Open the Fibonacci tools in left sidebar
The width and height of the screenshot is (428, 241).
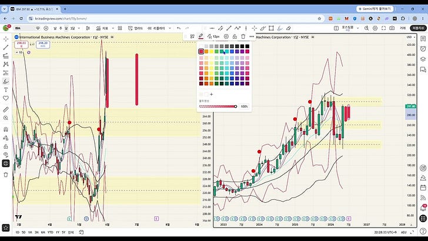pyautogui.click(x=6, y=56)
